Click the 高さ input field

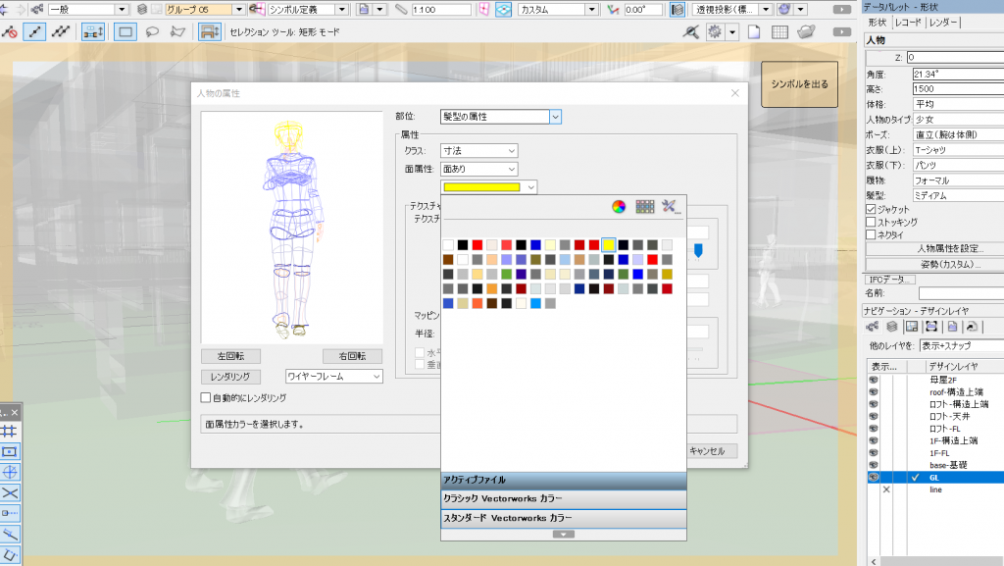pos(959,88)
